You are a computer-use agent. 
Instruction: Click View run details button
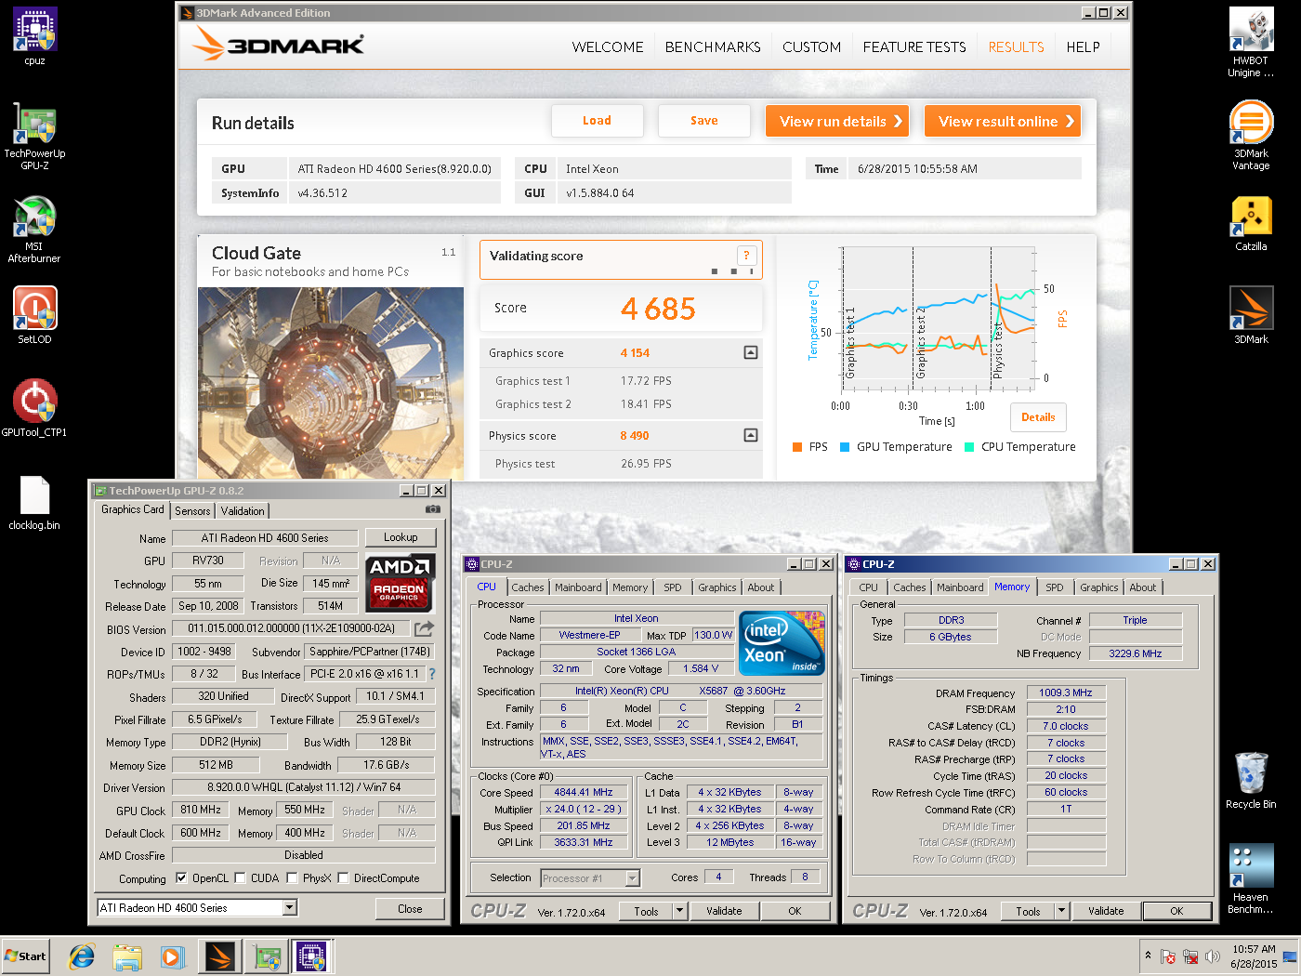837,121
